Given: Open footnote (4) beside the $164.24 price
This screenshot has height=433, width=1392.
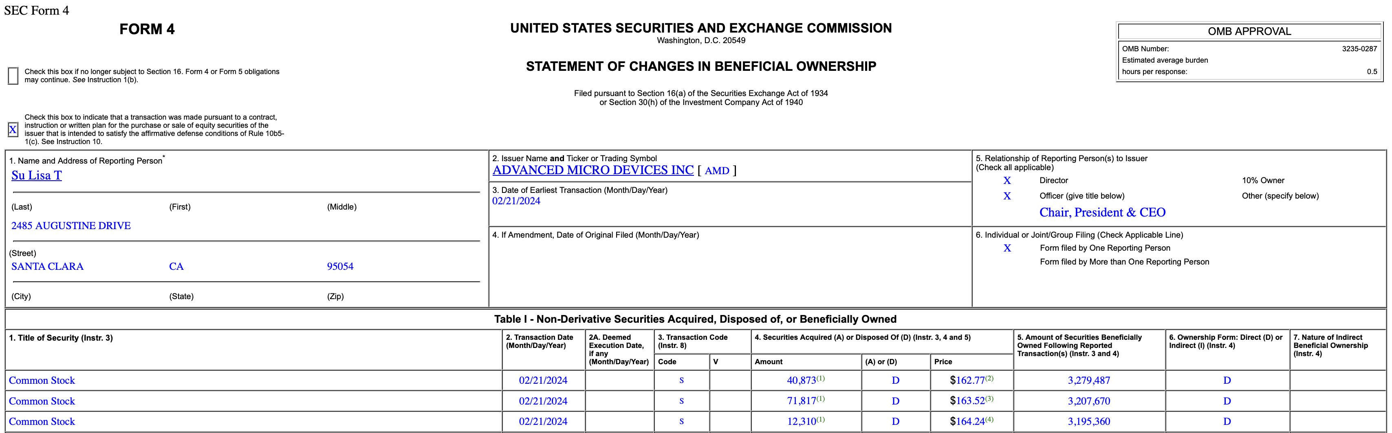Looking at the screenshot, I should (x=989, y=419).
